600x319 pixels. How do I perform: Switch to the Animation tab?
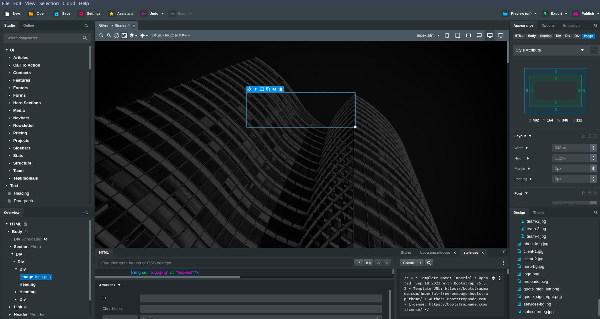[571, 25]
